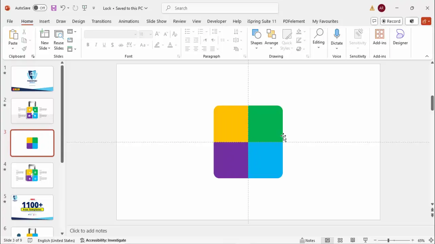Click Accessibility: Investigate status
The image size is (435, 244).
(103, 240)
